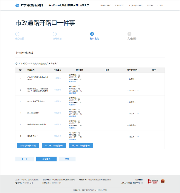Open 事项看板 link for 授权委托书
The height and width of the screenshot is (193, 180).
pyautogui.click(x=58, y=136)
